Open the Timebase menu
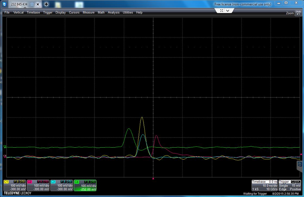Screen dimensions: 304x197 coord(33,12)
